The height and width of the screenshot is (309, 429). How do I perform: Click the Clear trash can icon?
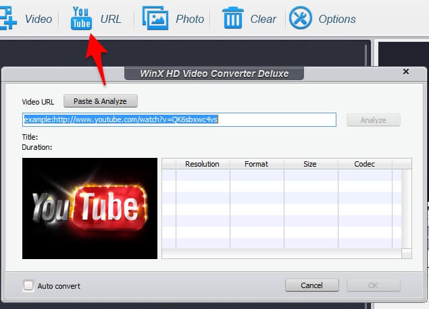point(233,18)
